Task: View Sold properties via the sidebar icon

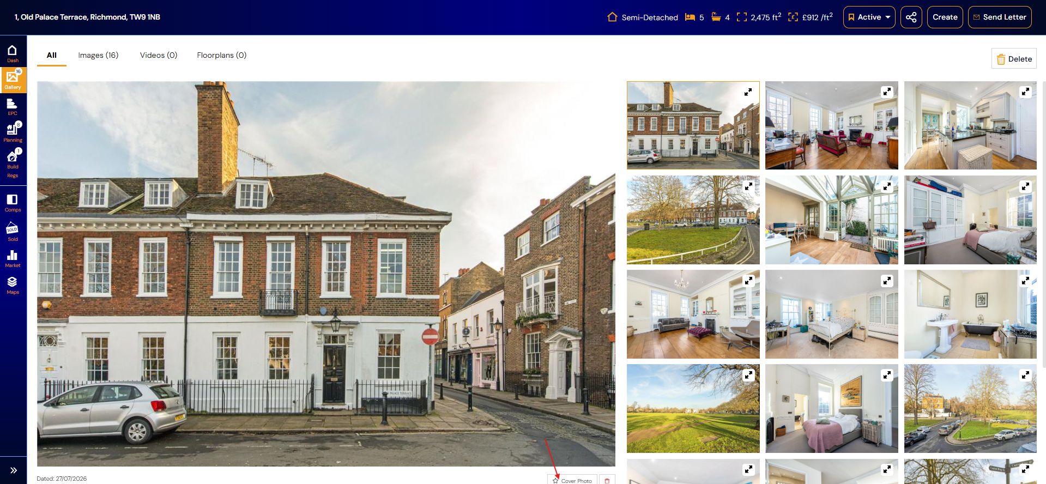Action: coord(13,232)
